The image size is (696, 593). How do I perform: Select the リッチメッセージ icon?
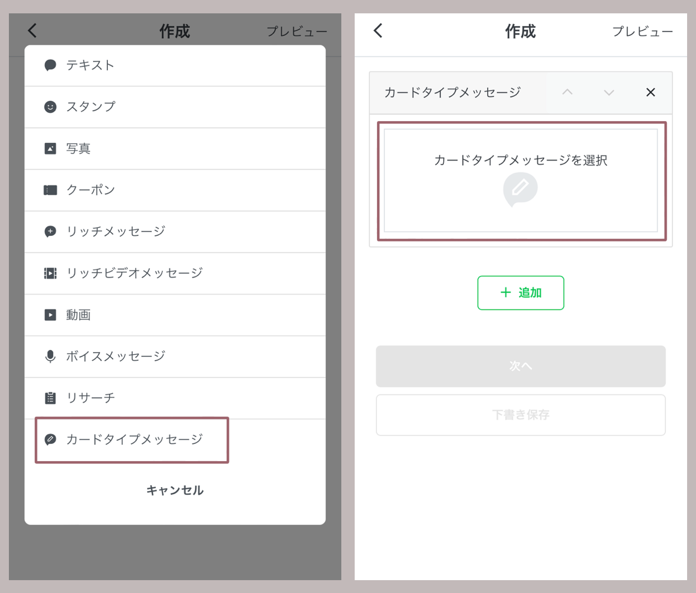coord(50,231)
